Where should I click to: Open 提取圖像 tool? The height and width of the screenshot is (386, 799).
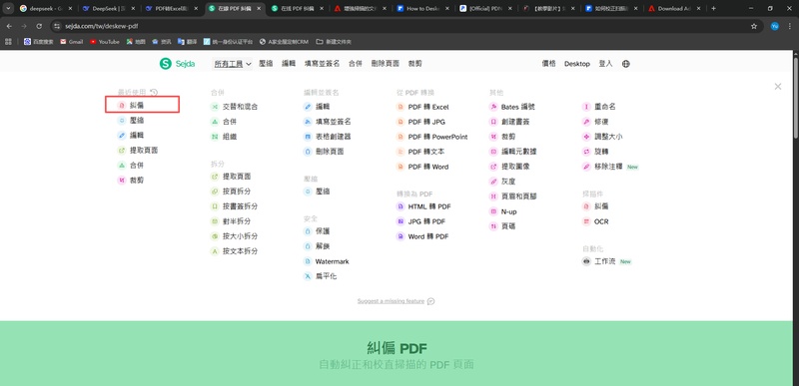coord(515,167)
